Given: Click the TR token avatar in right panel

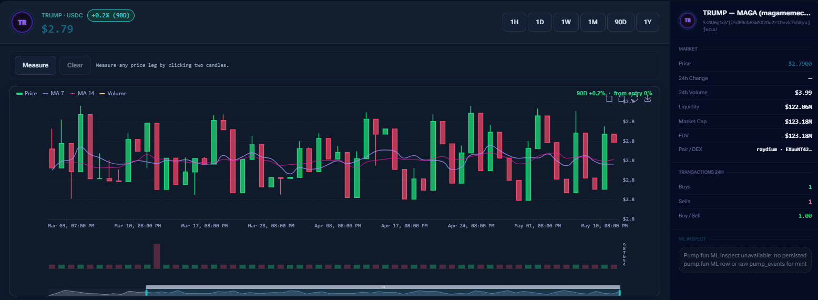Looking at the screenshot, I should coord(687,21).
